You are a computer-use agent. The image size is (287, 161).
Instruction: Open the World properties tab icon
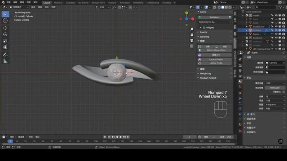tap(240, 87)
